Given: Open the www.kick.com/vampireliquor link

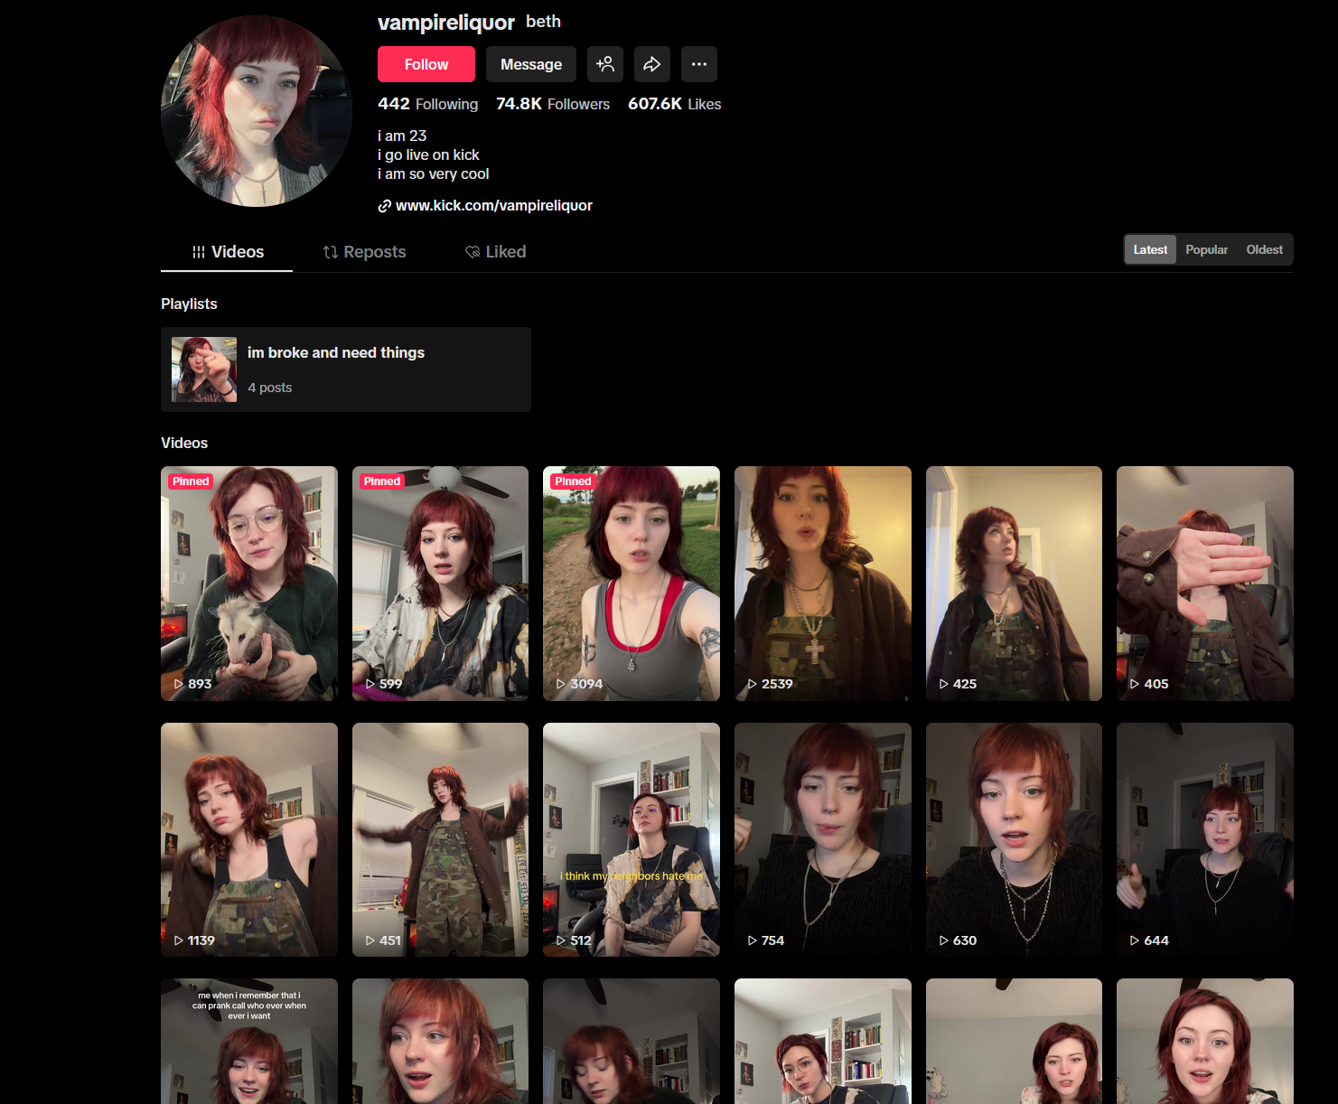Looking at the screenshot, I should tap(494, 205).
